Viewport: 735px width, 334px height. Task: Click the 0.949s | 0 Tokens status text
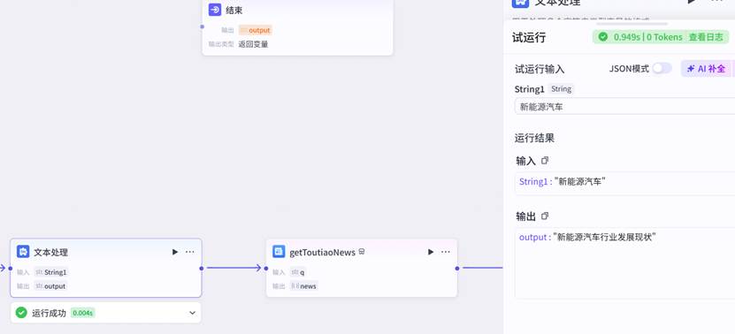click(x=647, y=37)
